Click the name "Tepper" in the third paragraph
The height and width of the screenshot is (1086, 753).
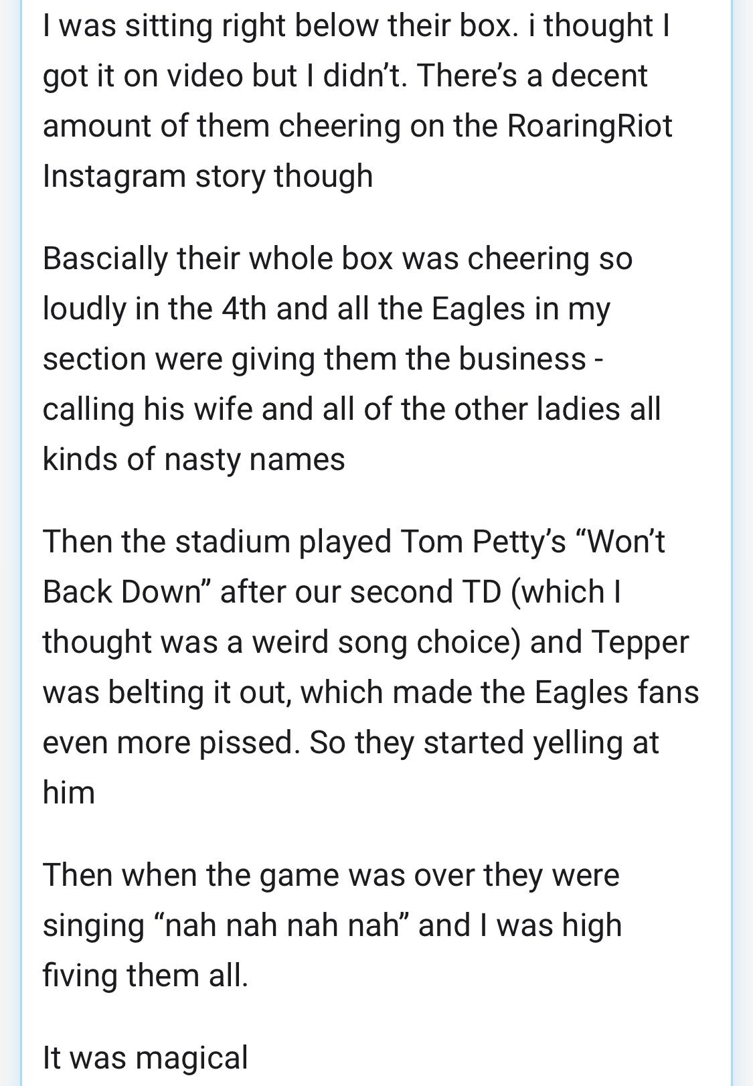coord(640,642)
